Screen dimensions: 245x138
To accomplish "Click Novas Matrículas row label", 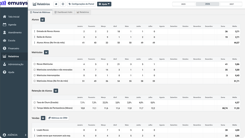I will click(45, 64).
